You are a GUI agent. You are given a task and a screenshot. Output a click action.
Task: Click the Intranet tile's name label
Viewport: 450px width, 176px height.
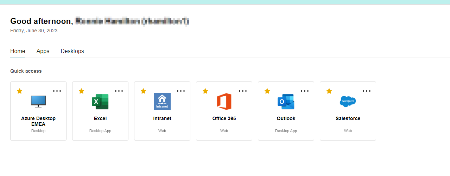click(162, 118)
